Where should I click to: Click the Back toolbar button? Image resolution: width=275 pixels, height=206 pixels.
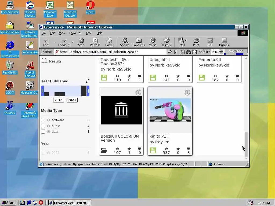[x=46, y=42]
